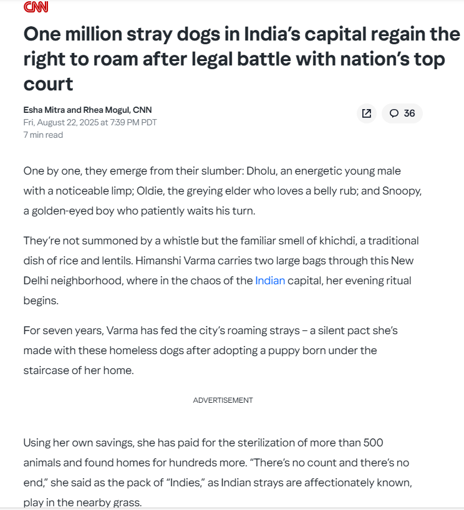The image size is (464, 510).
Task: Click the ADVERTISEMENT label
Action: click(223, 400)
